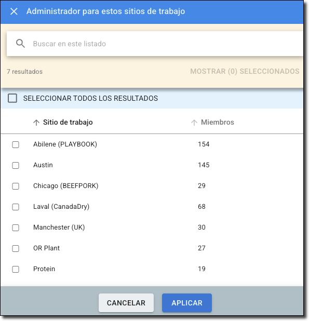
Task: Click the magnifying glass search icon
Action: pyautogui.click(x=20, y=44)
